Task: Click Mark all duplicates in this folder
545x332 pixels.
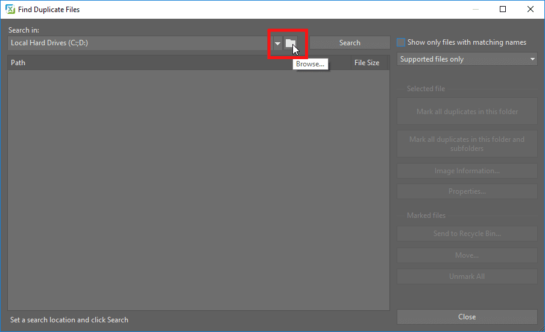Action: click(467, 111)
